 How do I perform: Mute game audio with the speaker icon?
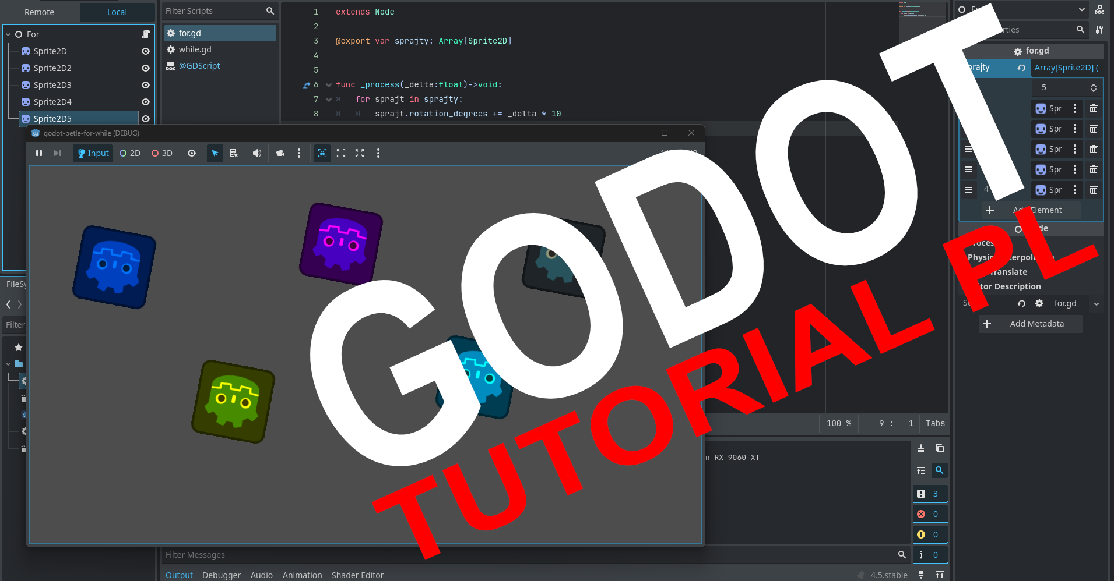coord(257,153)
